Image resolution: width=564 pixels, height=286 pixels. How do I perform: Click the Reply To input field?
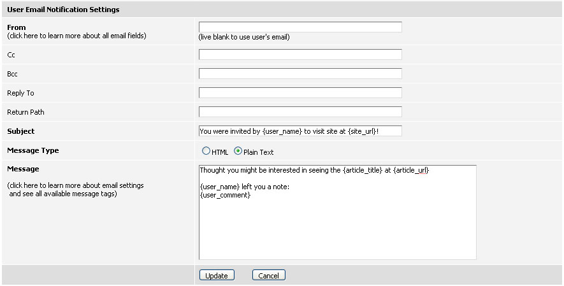point(300,93)
